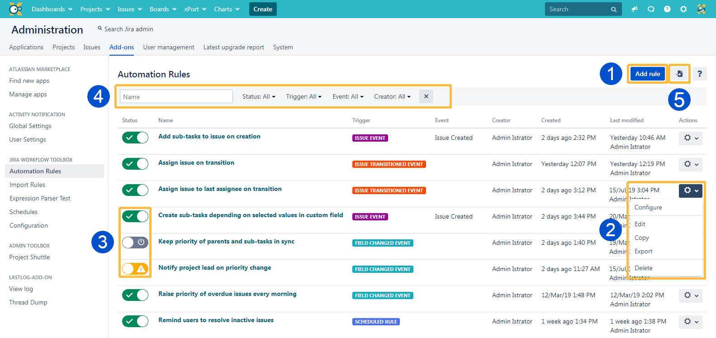Click the Search Jira admin magnifier
This screenshot has height=338, width=716.
pyautogui.click(x=100, y=29)
